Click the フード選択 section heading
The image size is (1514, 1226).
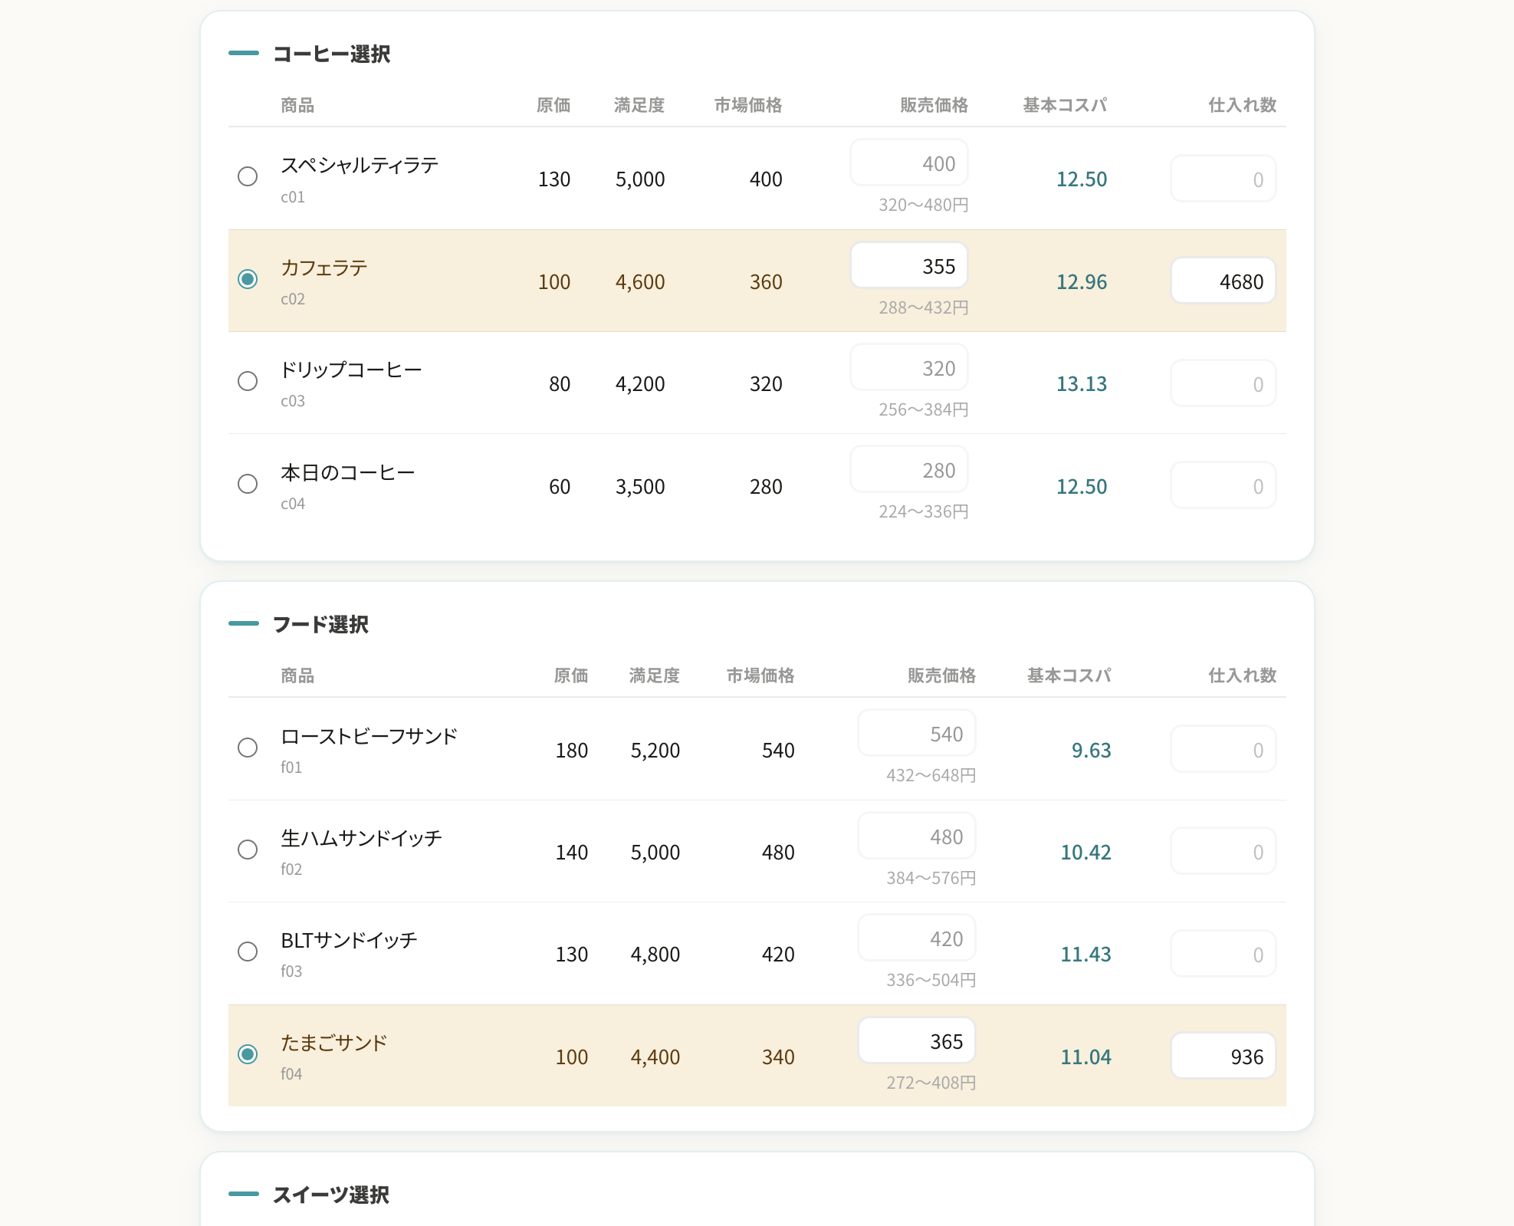pyautogui.click(x=320, y=624)
